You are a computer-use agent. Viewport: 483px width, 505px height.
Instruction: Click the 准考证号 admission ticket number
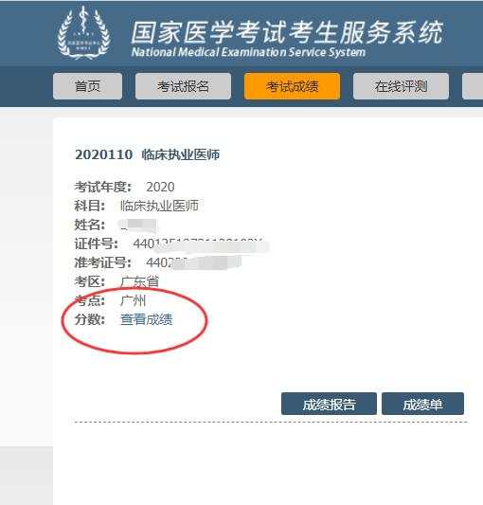(193, 262)
